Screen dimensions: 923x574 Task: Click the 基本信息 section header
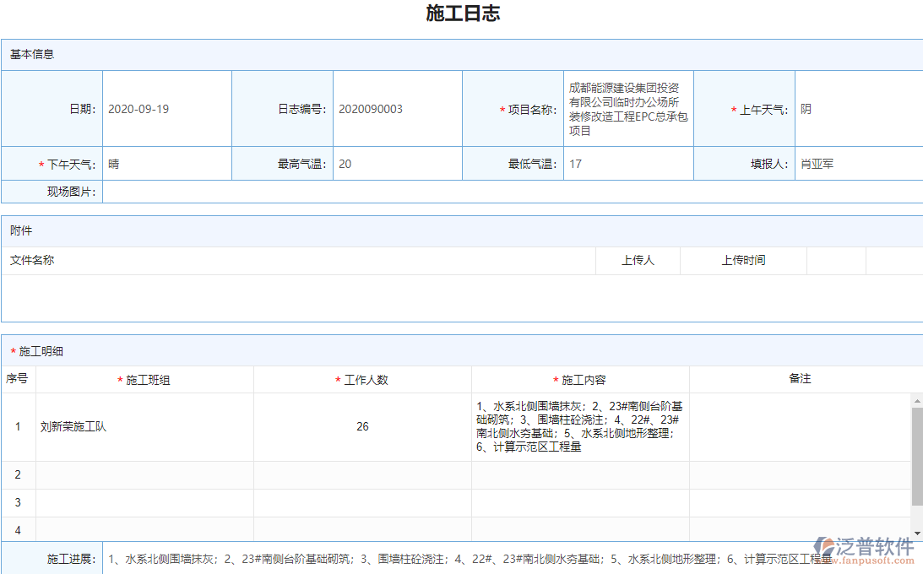(31, 55)
